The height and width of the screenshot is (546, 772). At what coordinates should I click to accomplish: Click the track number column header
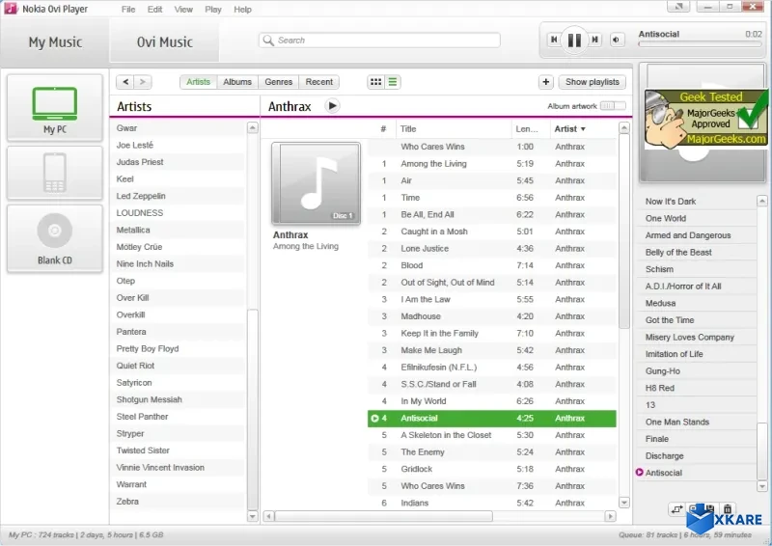pos(382,129)
